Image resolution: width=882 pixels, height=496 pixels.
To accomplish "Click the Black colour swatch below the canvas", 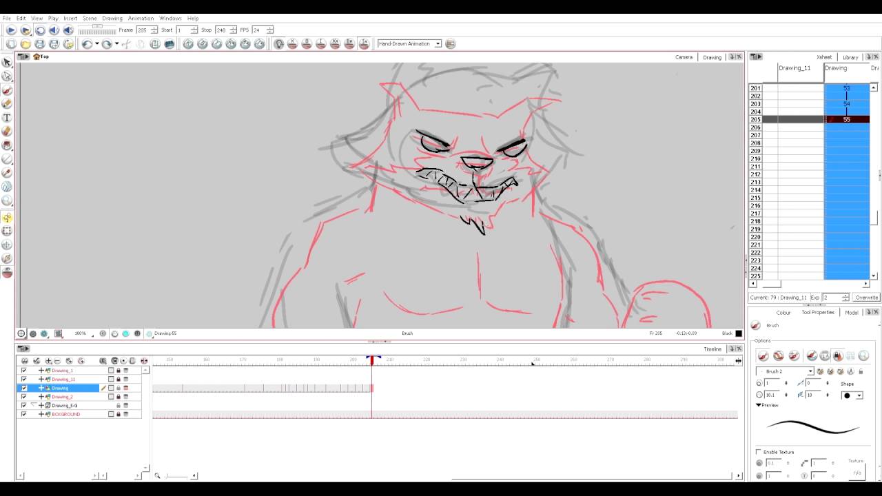I will tap(739, 333).
